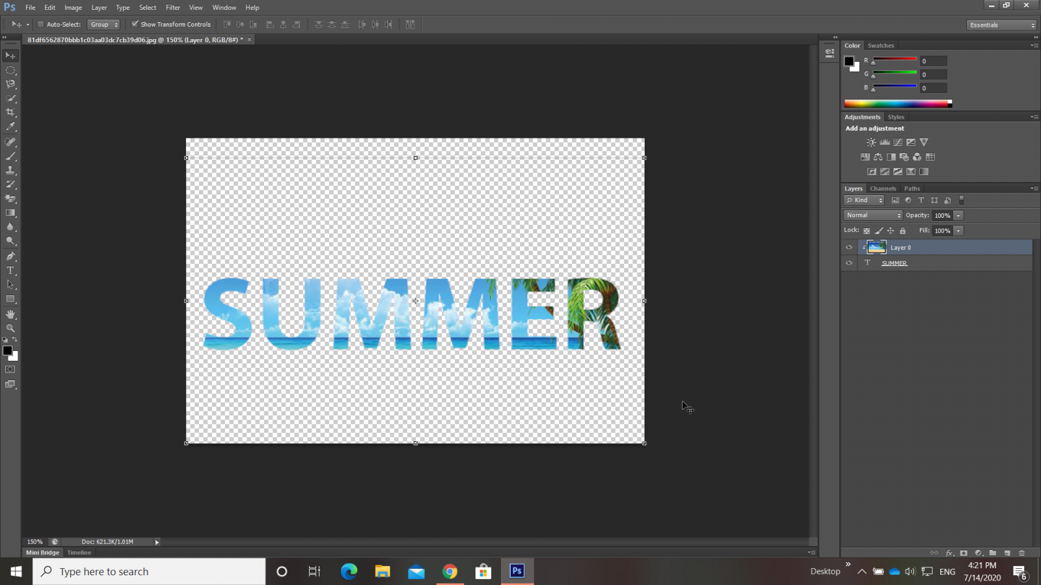Click the delete layer trash icon
1041x585 pixels.
1021,553
